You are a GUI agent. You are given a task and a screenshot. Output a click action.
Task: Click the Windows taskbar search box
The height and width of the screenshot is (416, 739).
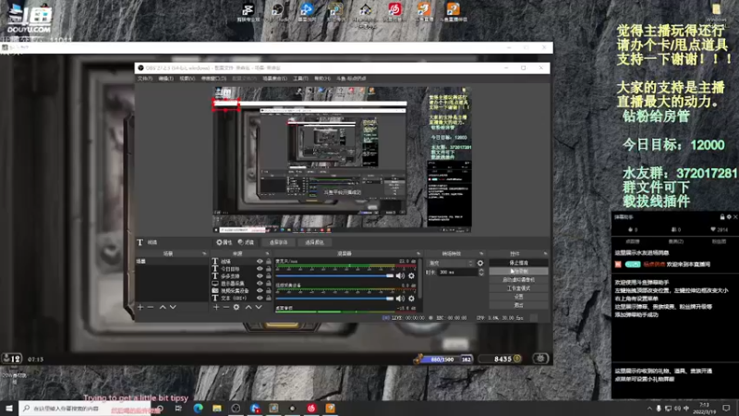(85, 408)
